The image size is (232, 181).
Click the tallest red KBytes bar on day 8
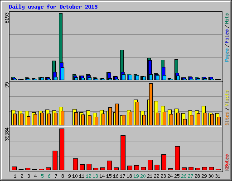click(62, 149)
